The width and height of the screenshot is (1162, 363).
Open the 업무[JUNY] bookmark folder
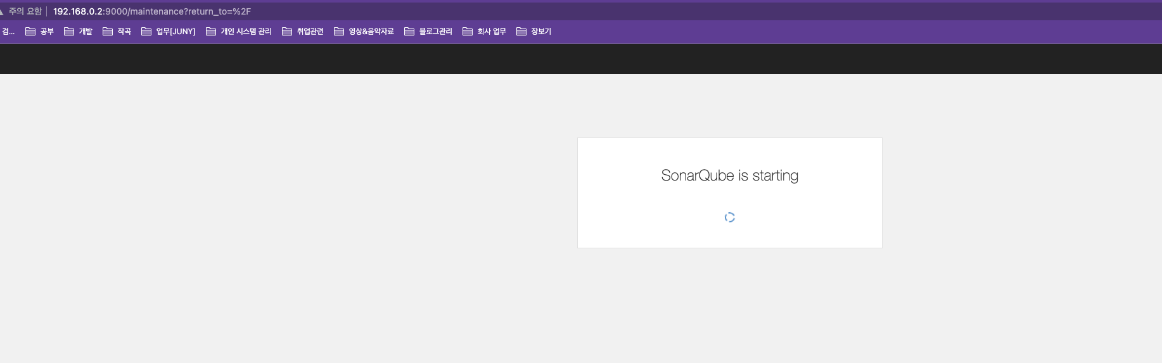point(169,31)
